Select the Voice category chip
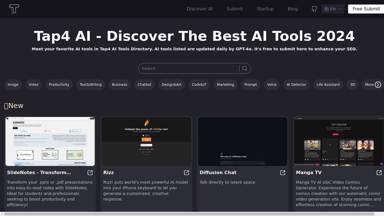 [x=272, y=85]
